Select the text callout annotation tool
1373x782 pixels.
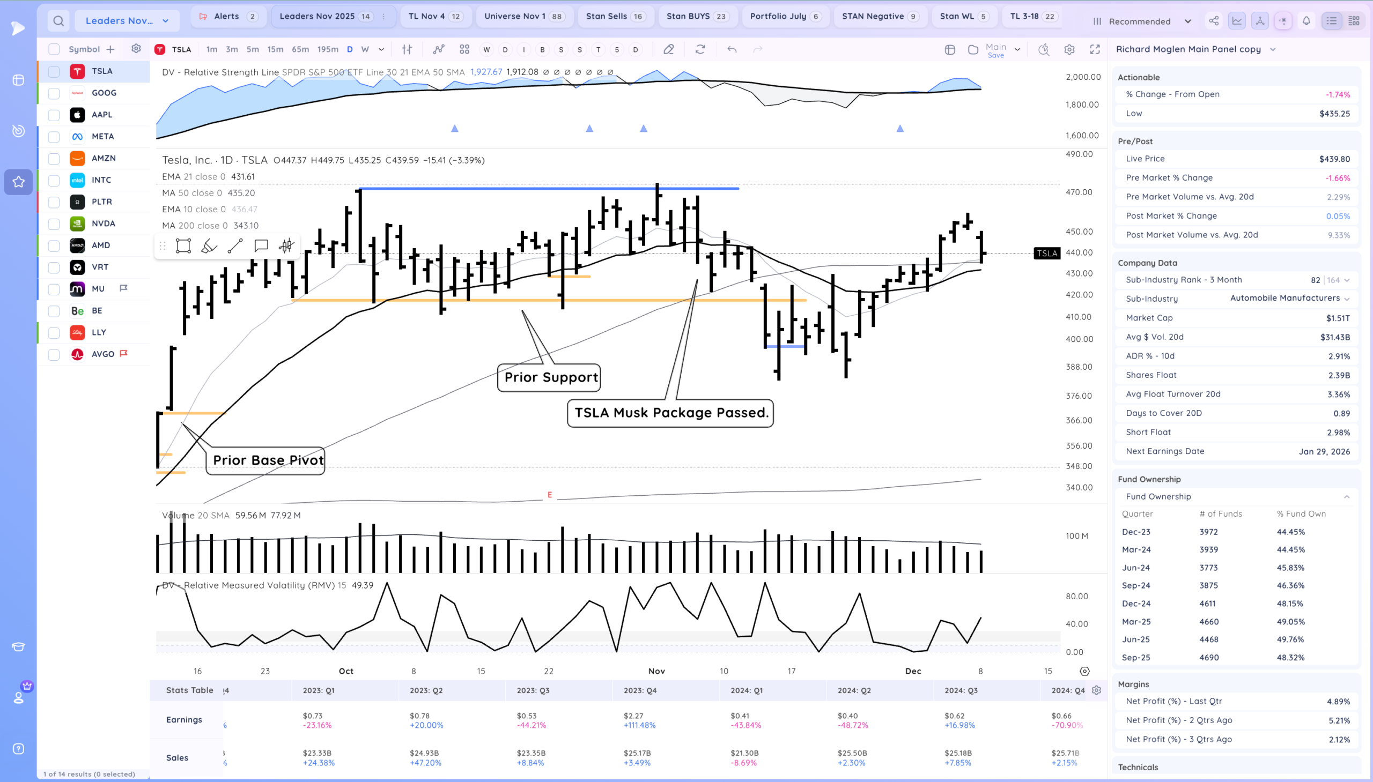[261, 246]
